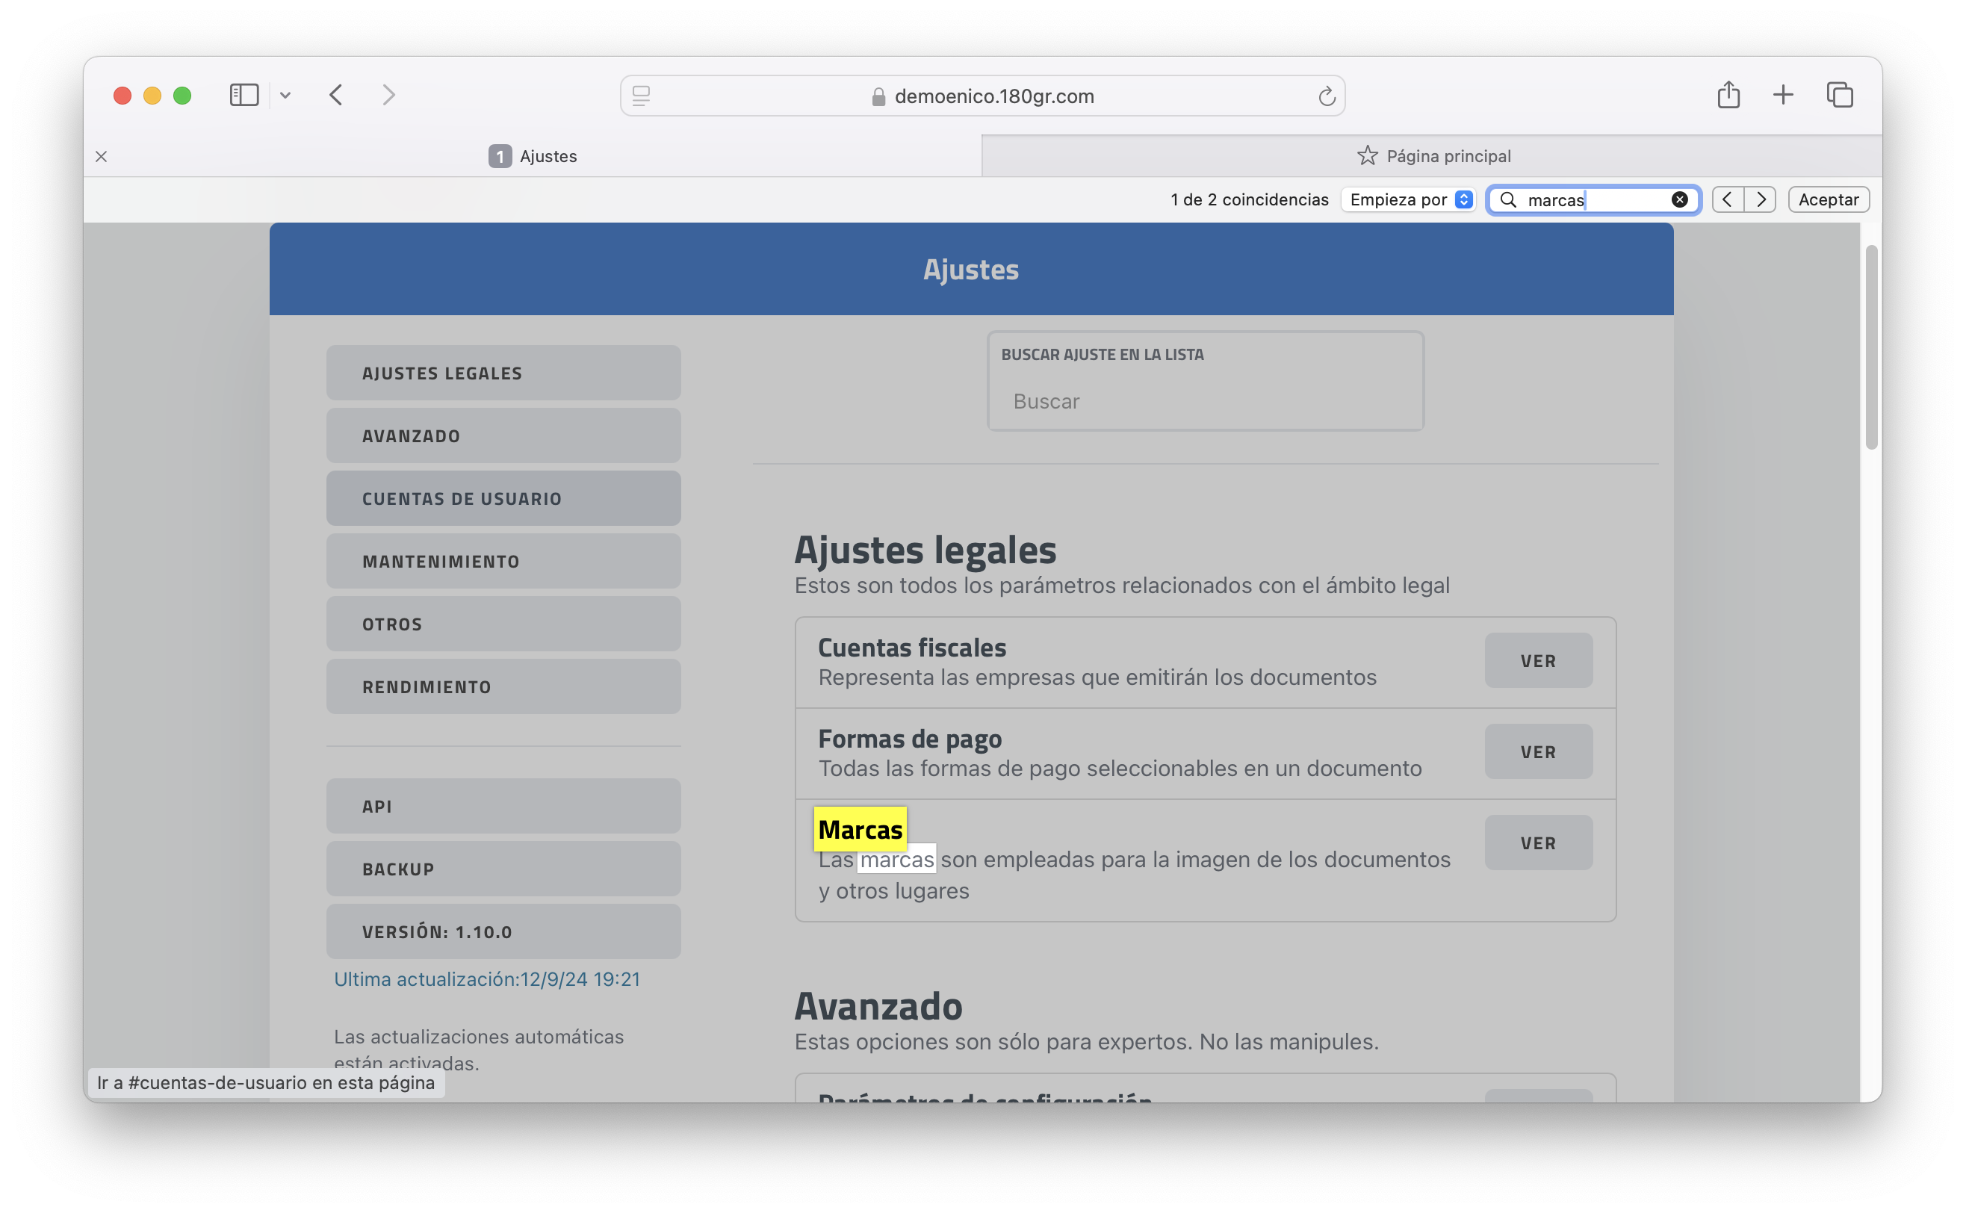
Task: Go to the next find match
Action: pos(1760,199)
